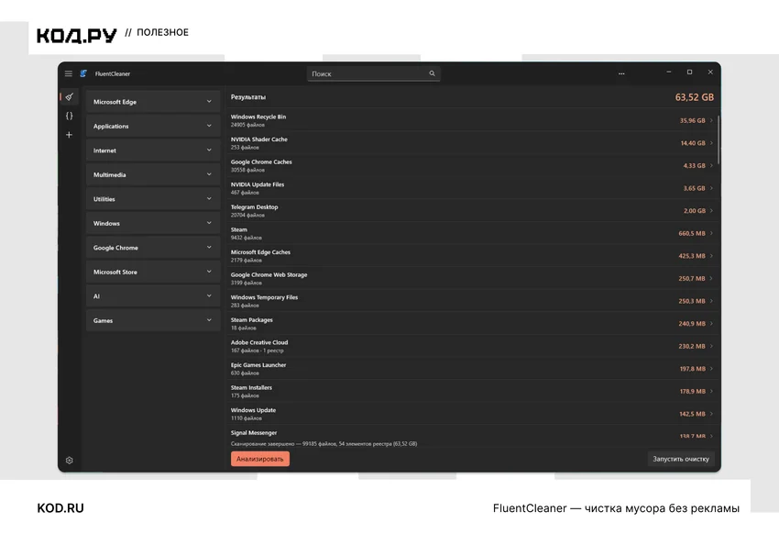Expand the Utilities category
This screenshot has height=534, width=779.
153,199
